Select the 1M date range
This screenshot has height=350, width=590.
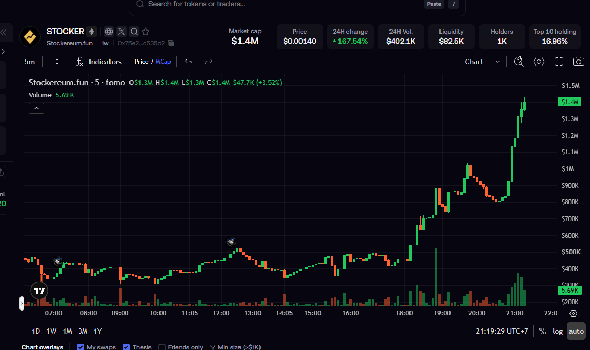[x=67, y=331]
